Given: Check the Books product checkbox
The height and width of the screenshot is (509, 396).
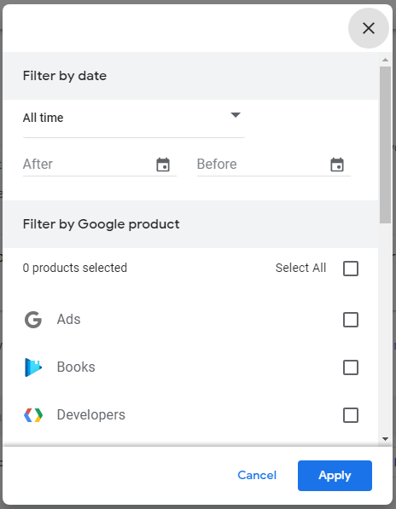Looking at the screenshot, I should click(x=351, y=367).
